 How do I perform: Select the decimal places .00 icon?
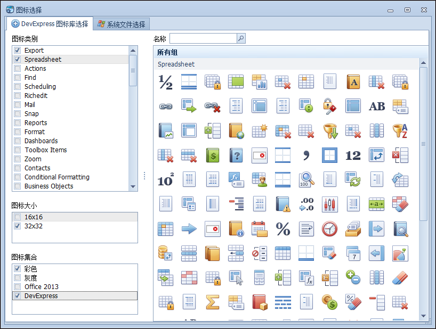tap(306, 204)
